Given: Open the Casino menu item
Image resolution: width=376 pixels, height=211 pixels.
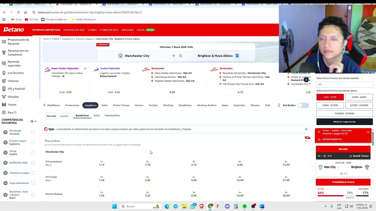Looking at the screenshot, I should (92, 30).
